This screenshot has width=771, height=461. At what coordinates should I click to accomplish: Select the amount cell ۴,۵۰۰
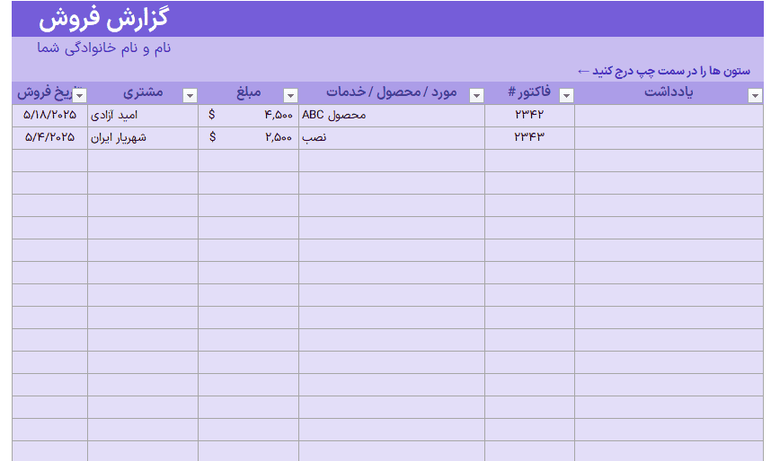click(x=248, y=116)
